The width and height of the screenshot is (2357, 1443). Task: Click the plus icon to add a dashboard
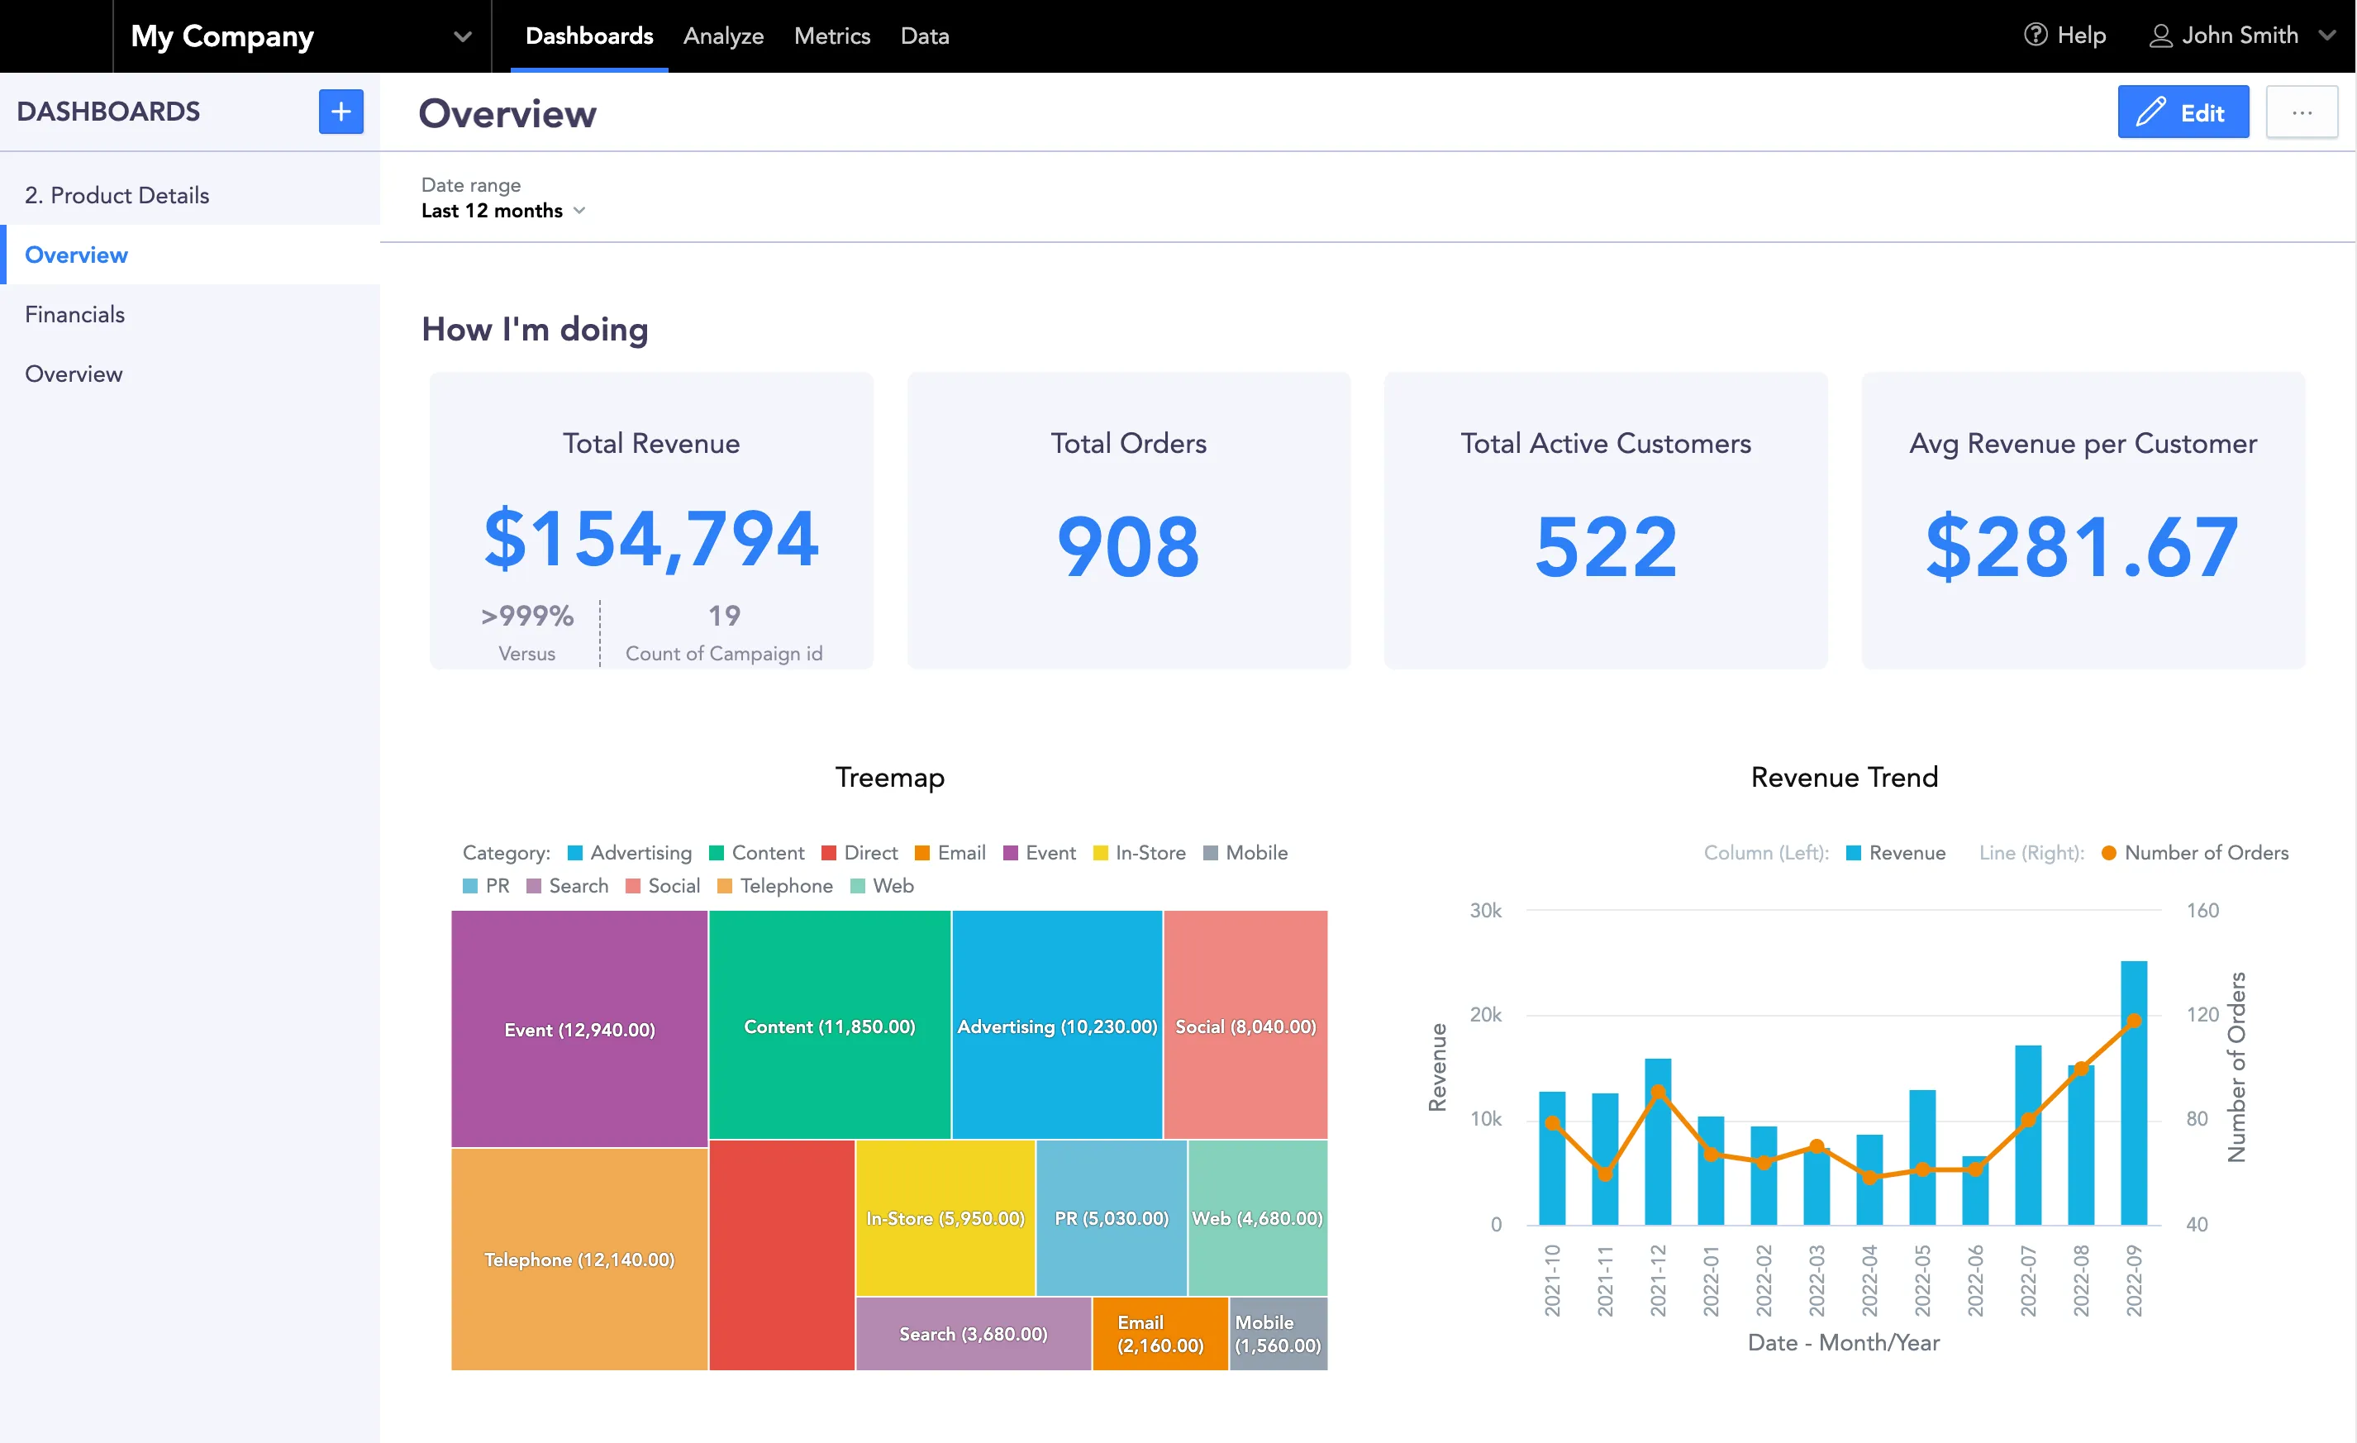[x=340, y=111]
